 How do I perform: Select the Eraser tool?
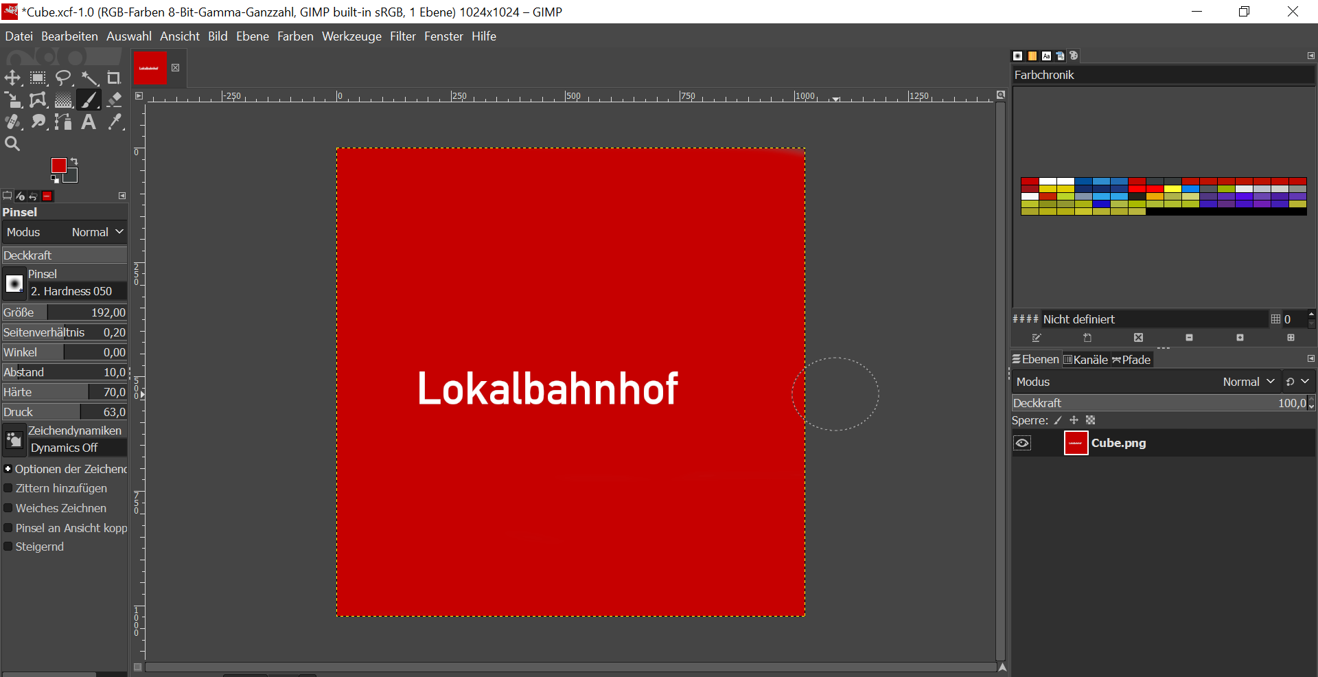pyautogui.click(x=114, y=100)
